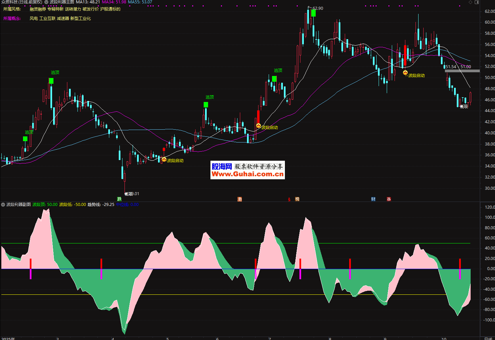Click the 波段启动 signal icon near 52.00
495x340 pixels.
pyautogui.click(x=405, y=73)
